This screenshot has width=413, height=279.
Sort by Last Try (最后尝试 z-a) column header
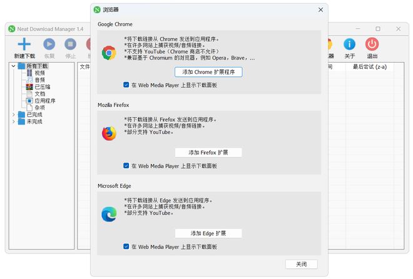370,67
